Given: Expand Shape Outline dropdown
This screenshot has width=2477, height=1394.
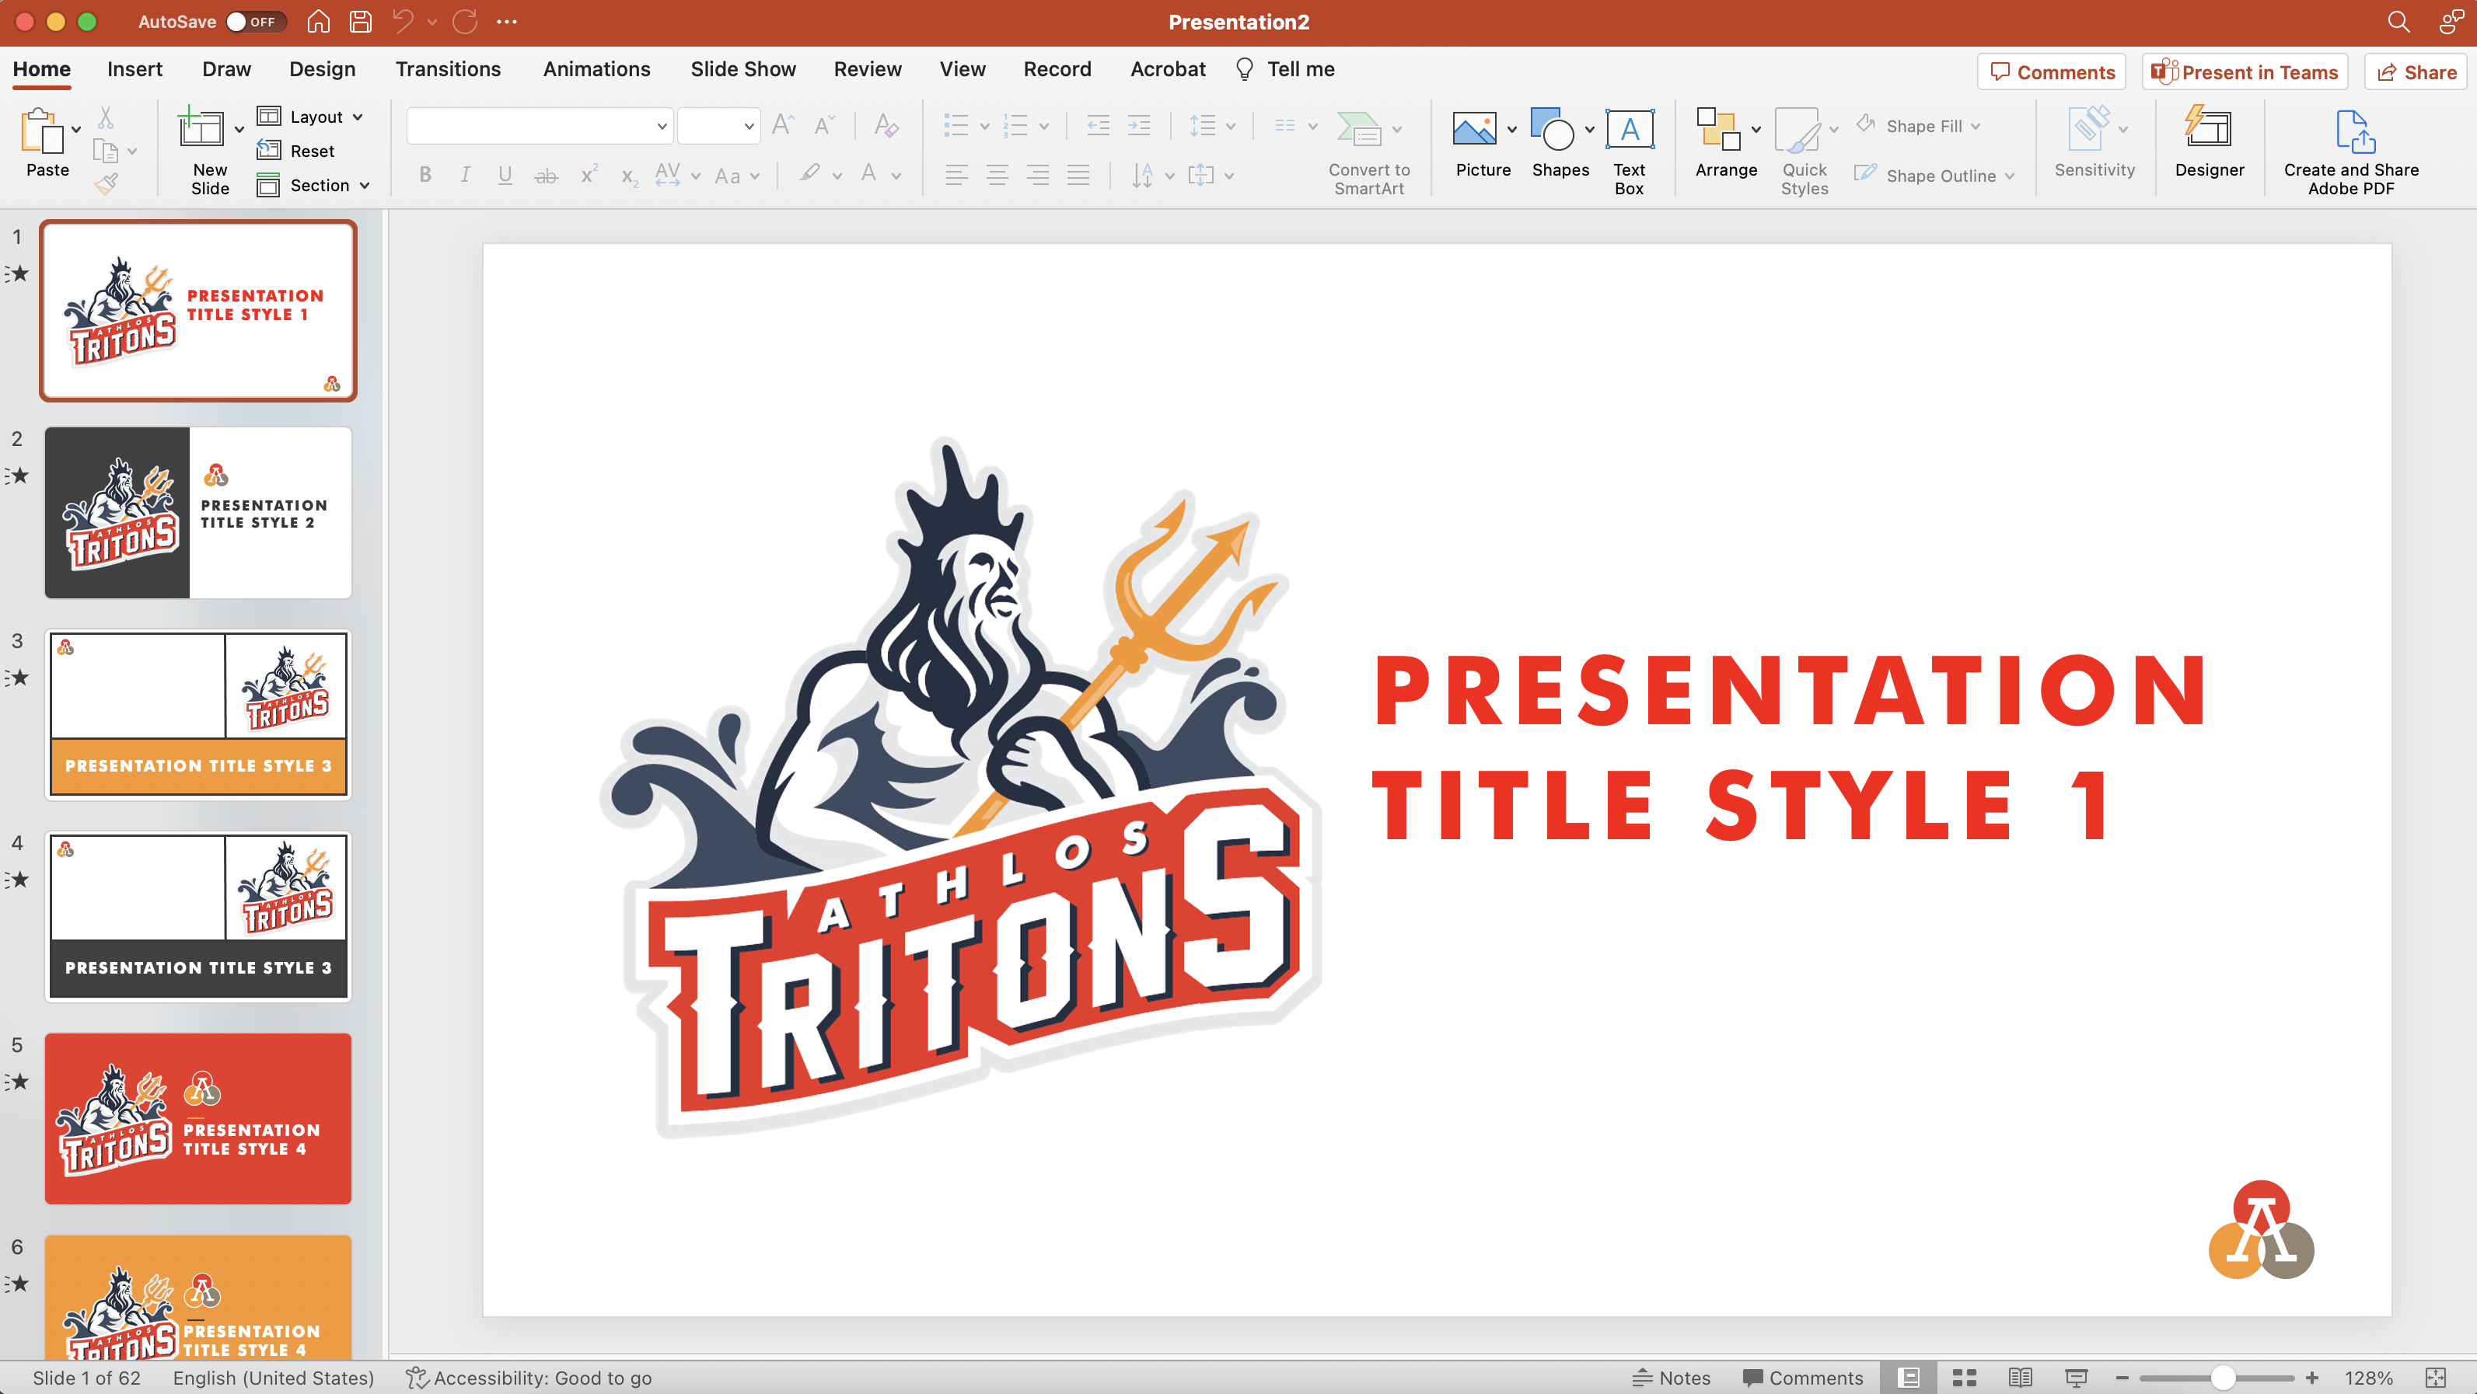Looking at the screenshot, I should coord(2010,176).
